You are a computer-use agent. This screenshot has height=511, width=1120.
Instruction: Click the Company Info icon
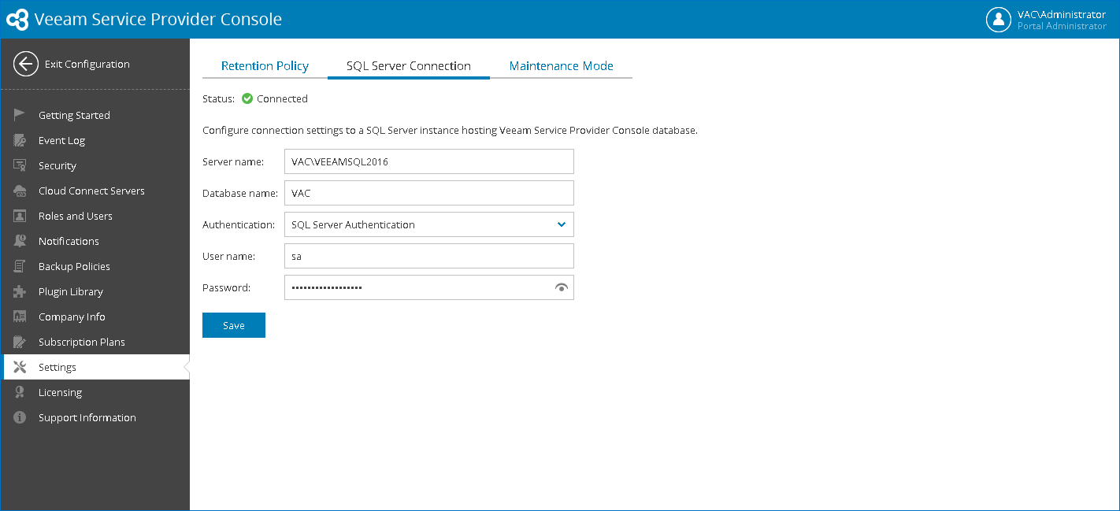(20, 317)
